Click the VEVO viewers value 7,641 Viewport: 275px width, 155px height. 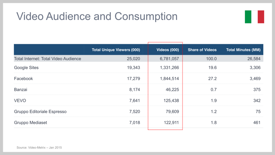pyautogui.click(x=135, y=101)
